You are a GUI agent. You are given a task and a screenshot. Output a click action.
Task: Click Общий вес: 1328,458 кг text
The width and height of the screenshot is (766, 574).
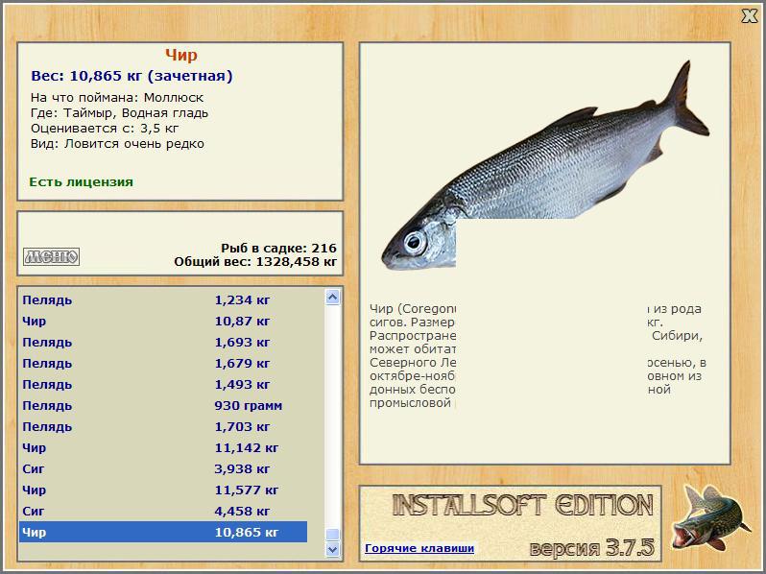255,262
